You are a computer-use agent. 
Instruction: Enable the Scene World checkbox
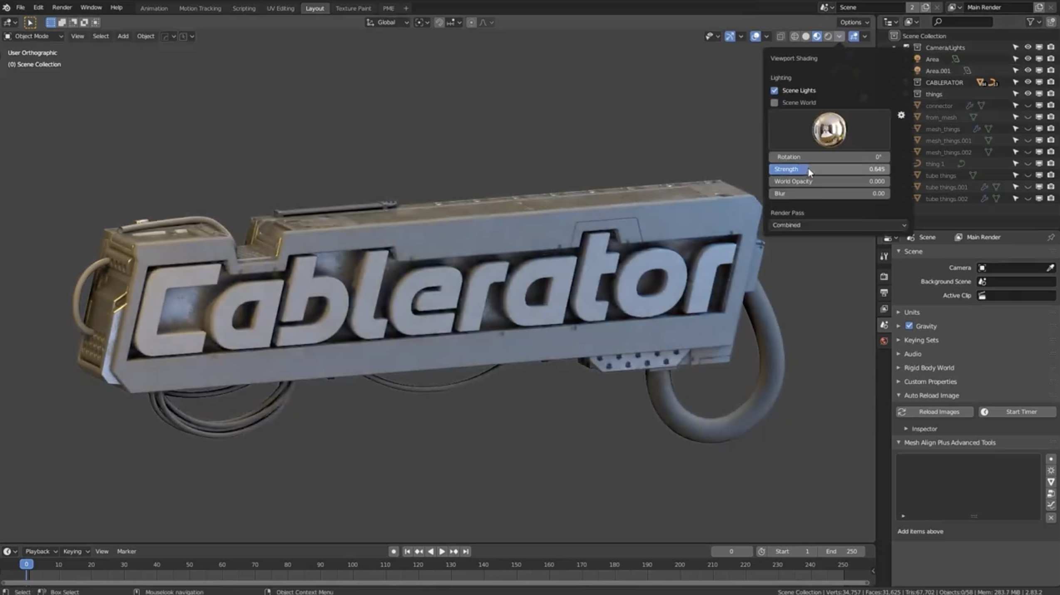[x=774, y=103]
